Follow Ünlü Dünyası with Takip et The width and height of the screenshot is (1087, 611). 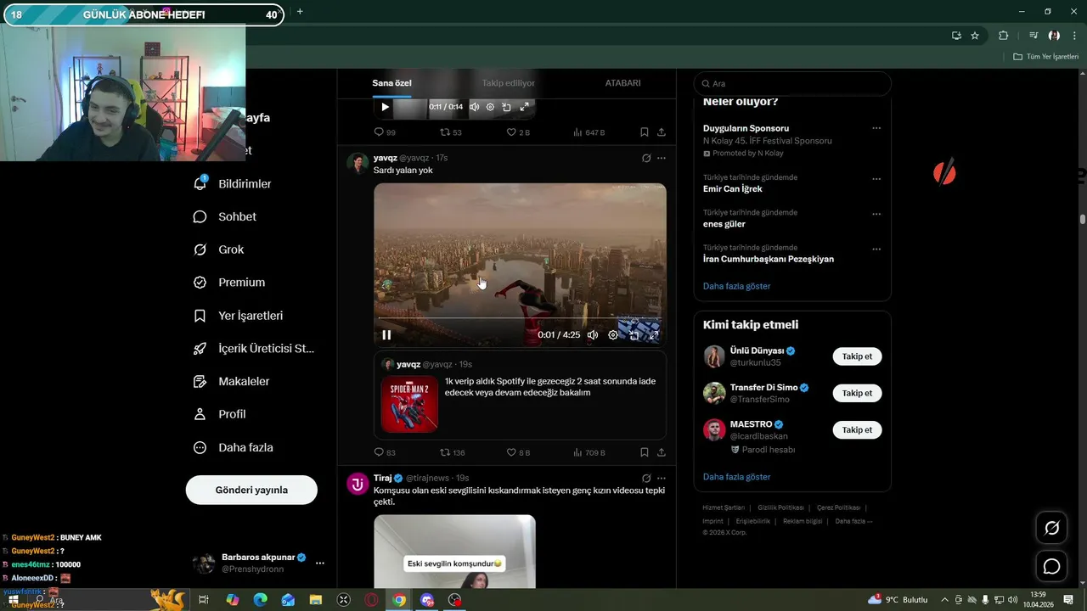coord(857,356)
